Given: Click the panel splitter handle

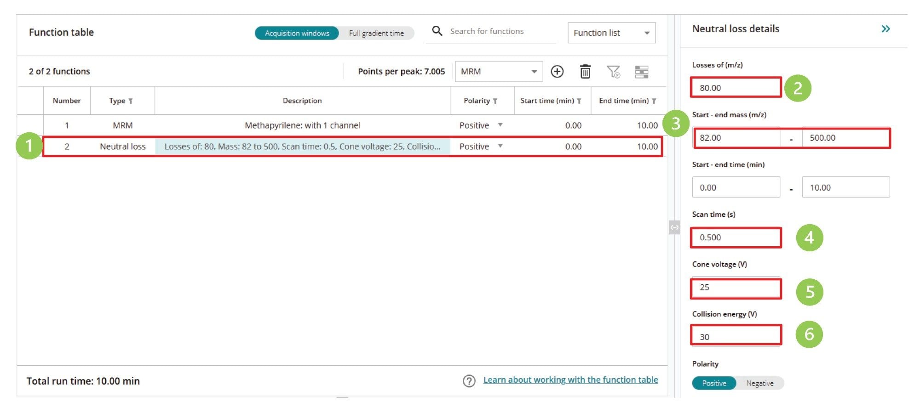Looking at the screenshot, I should [x=674, y=227].
